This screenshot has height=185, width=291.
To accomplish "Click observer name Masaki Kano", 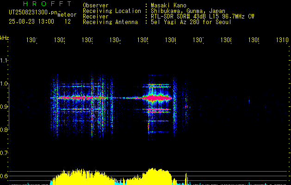I will 168,5.
